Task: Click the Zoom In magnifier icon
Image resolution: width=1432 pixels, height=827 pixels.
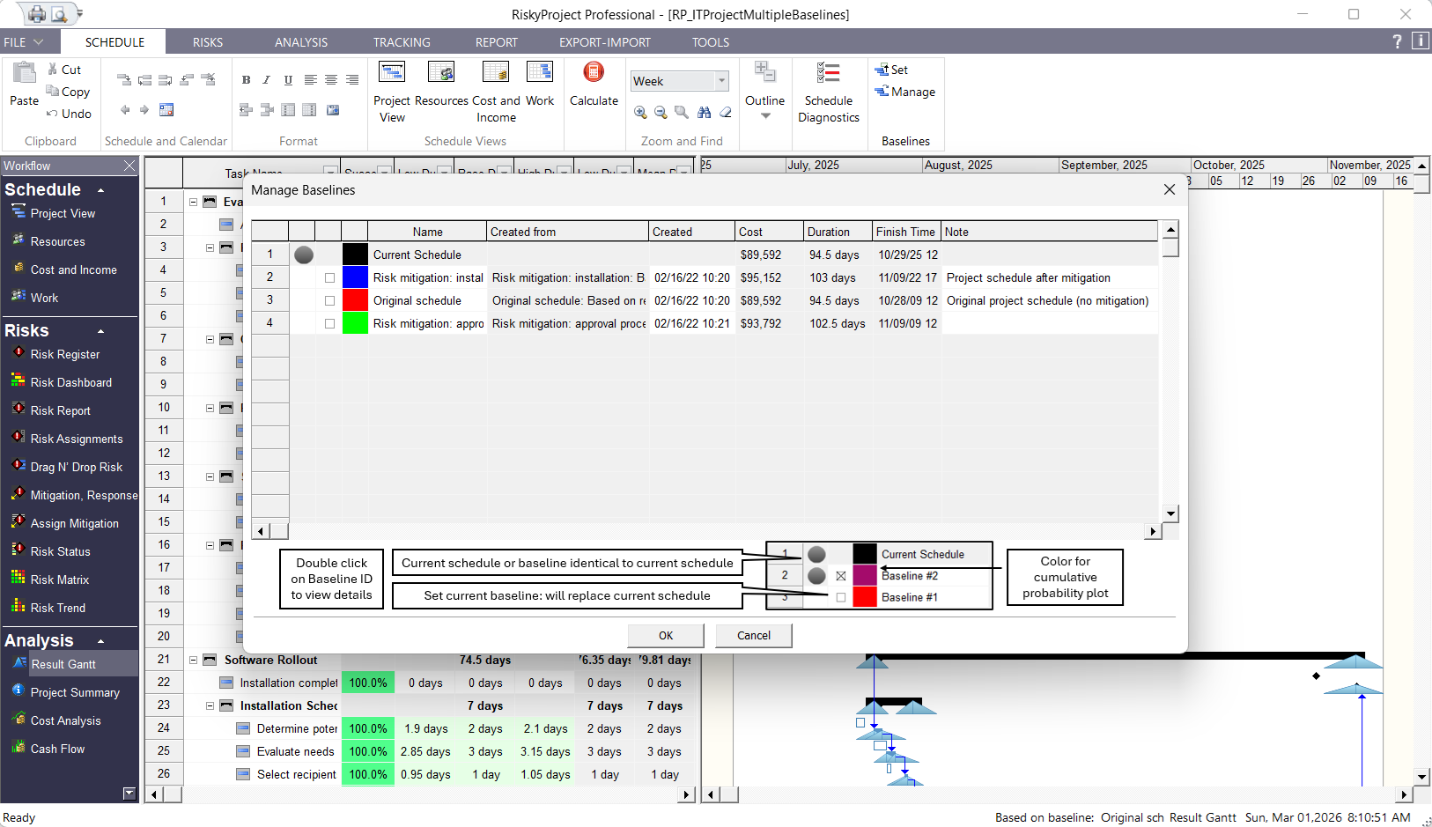Action: pyautogui.click(x=641, y=113)
